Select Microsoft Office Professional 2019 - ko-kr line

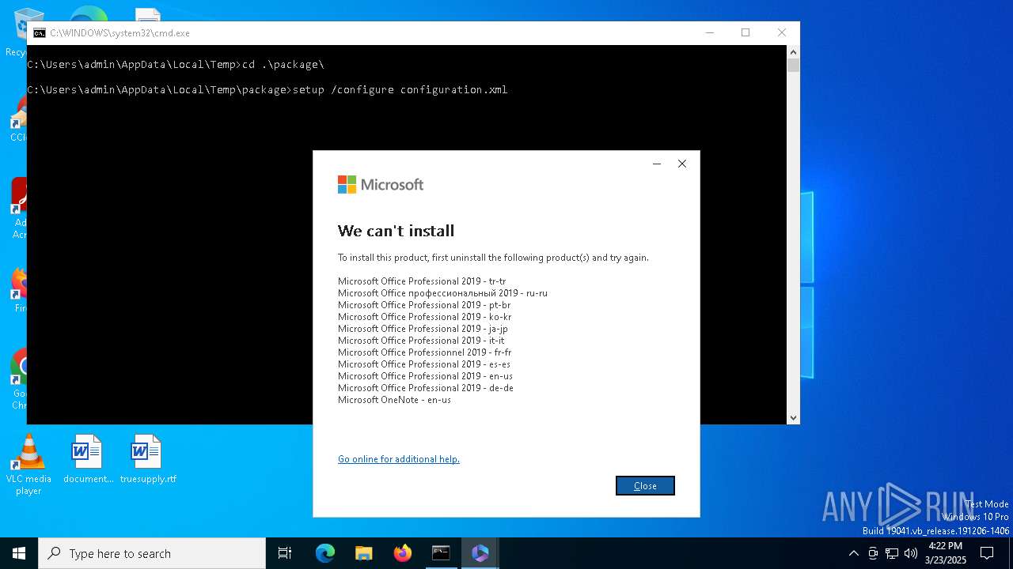[x=424, y=317]
